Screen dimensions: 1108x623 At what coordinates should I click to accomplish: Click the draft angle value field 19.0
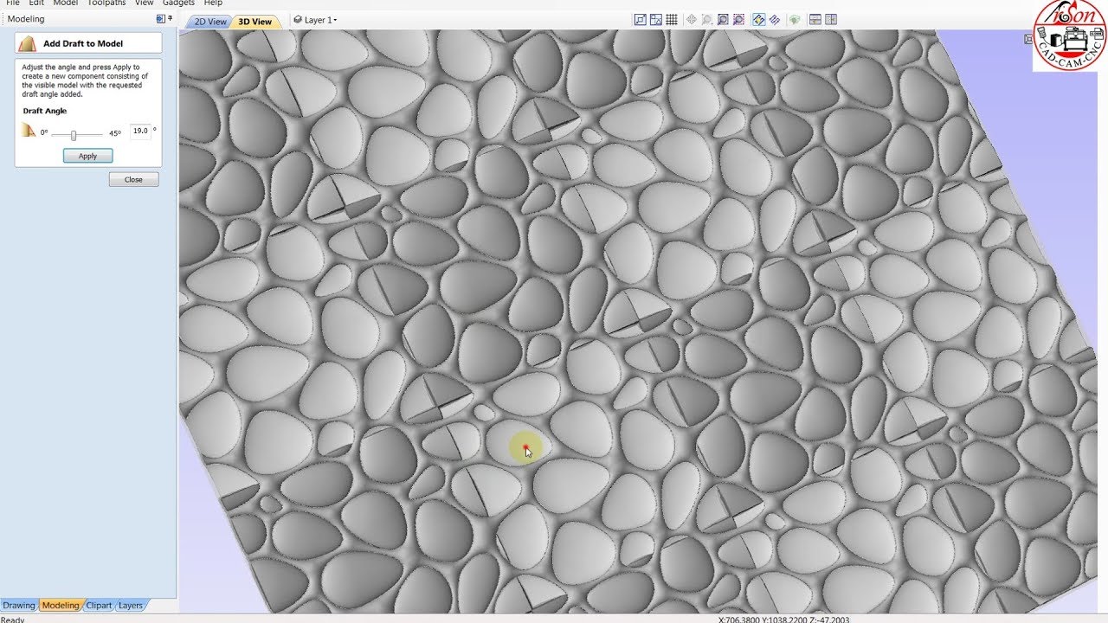pyautogui.click(x=139, y=132)
